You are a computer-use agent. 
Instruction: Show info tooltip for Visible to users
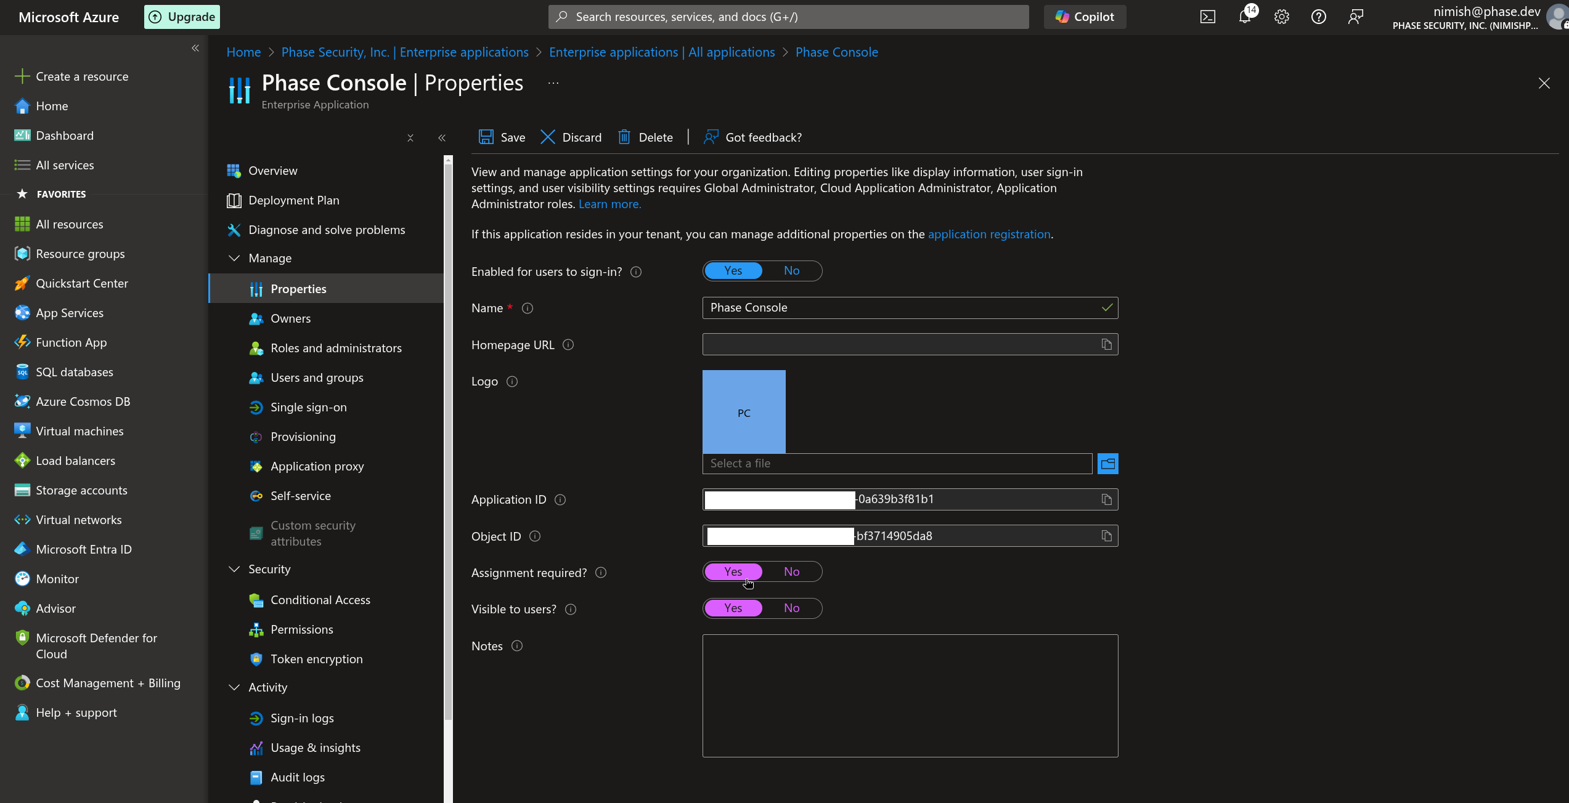[571, 609]
